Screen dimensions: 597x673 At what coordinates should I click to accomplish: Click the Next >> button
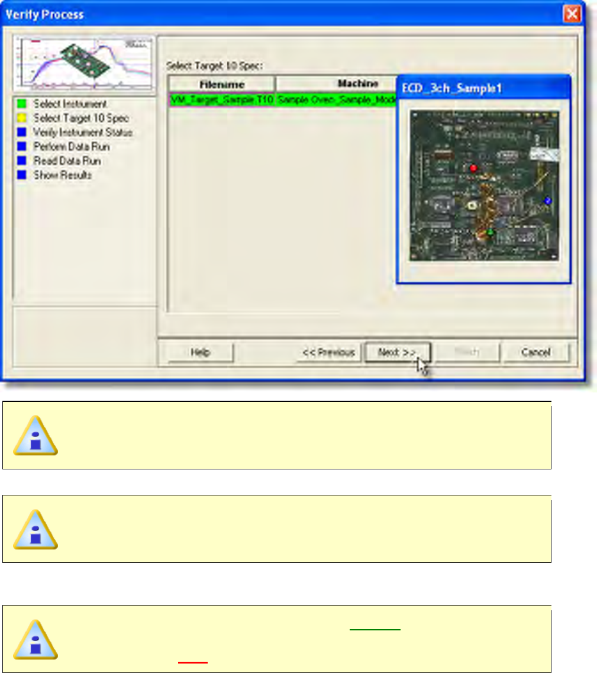398,352
